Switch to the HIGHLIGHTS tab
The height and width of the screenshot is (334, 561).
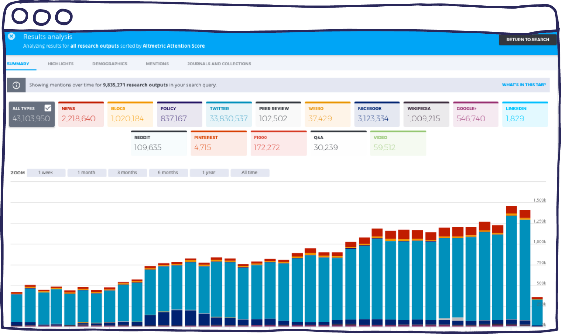point(60,63)
